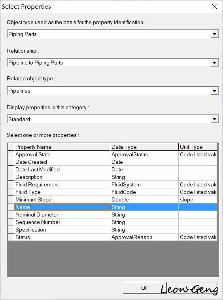Expand the Standard category dropdown
Viewport: 223px width, 300px height.
215,119
